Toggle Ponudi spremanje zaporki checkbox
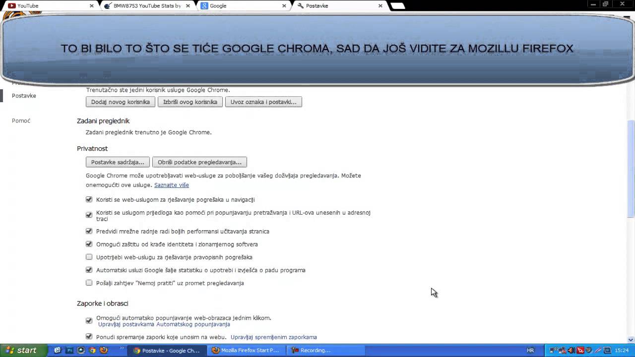This screenshot has height=357, width=635. click(x=89, y=337)
